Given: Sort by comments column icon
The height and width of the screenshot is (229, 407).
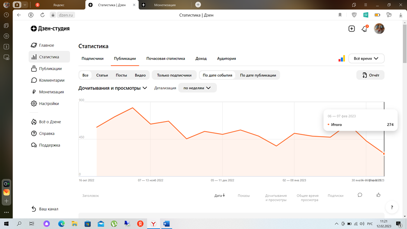Looking at the screenshot, I should 360,195.
